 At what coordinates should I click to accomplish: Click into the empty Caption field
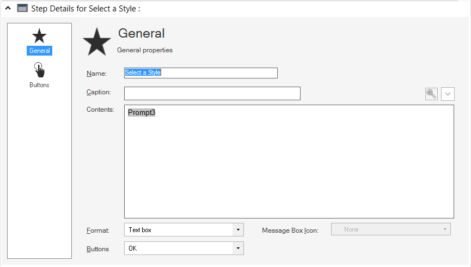point(212,94)
